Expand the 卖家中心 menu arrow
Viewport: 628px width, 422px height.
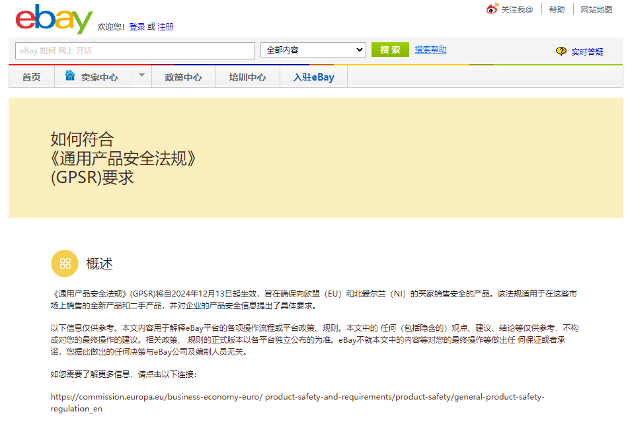(141, 76)
